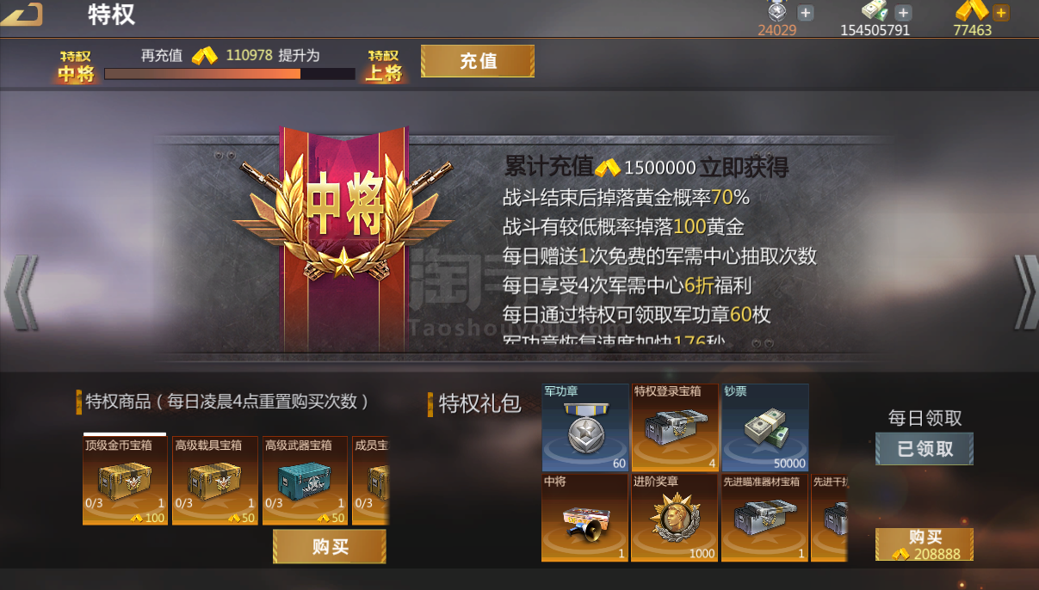Tap the 中将 horn item icon

(584, 518)
